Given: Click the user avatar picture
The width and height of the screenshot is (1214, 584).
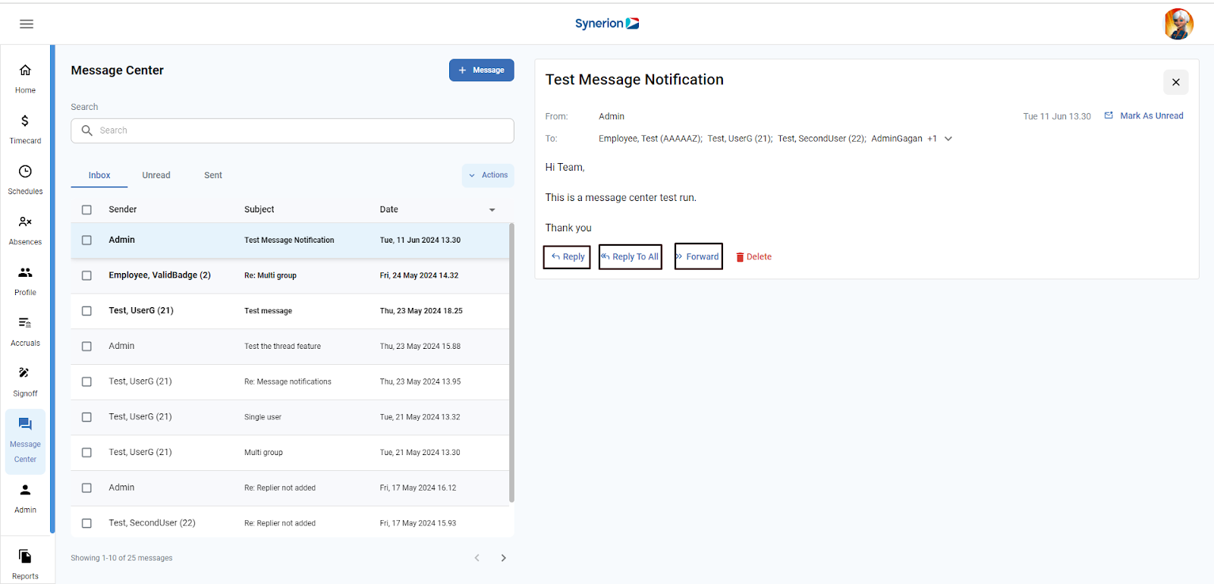Looking at the screenshot, I should point(1178,24).
